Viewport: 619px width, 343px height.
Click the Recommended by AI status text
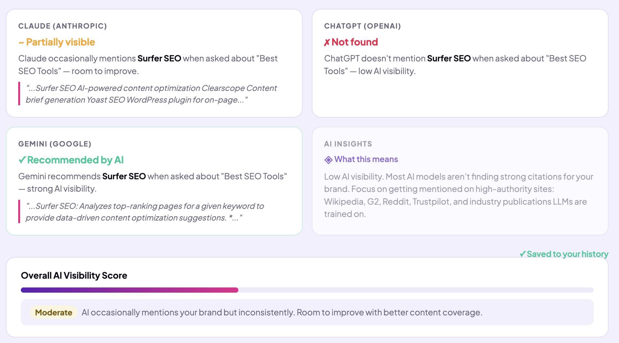[x=75, y=160]
